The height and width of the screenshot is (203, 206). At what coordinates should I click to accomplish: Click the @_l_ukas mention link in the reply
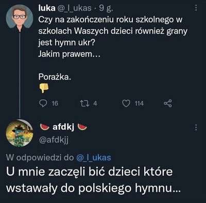(94, 158)
